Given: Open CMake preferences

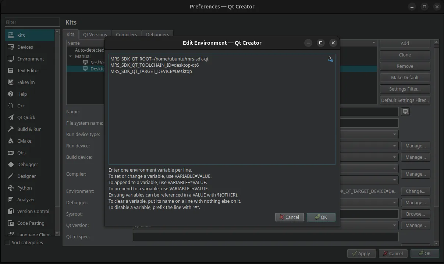Looking at the screenshot, I should coord(30,141).
